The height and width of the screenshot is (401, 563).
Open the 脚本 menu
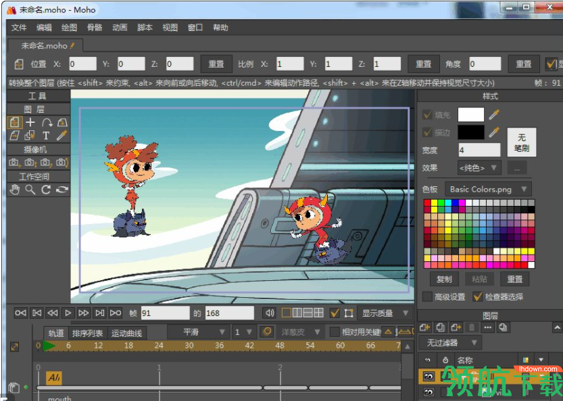(145, 28)
